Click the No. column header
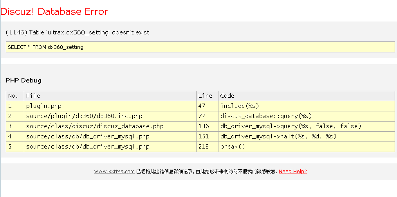 coord(15,96)
